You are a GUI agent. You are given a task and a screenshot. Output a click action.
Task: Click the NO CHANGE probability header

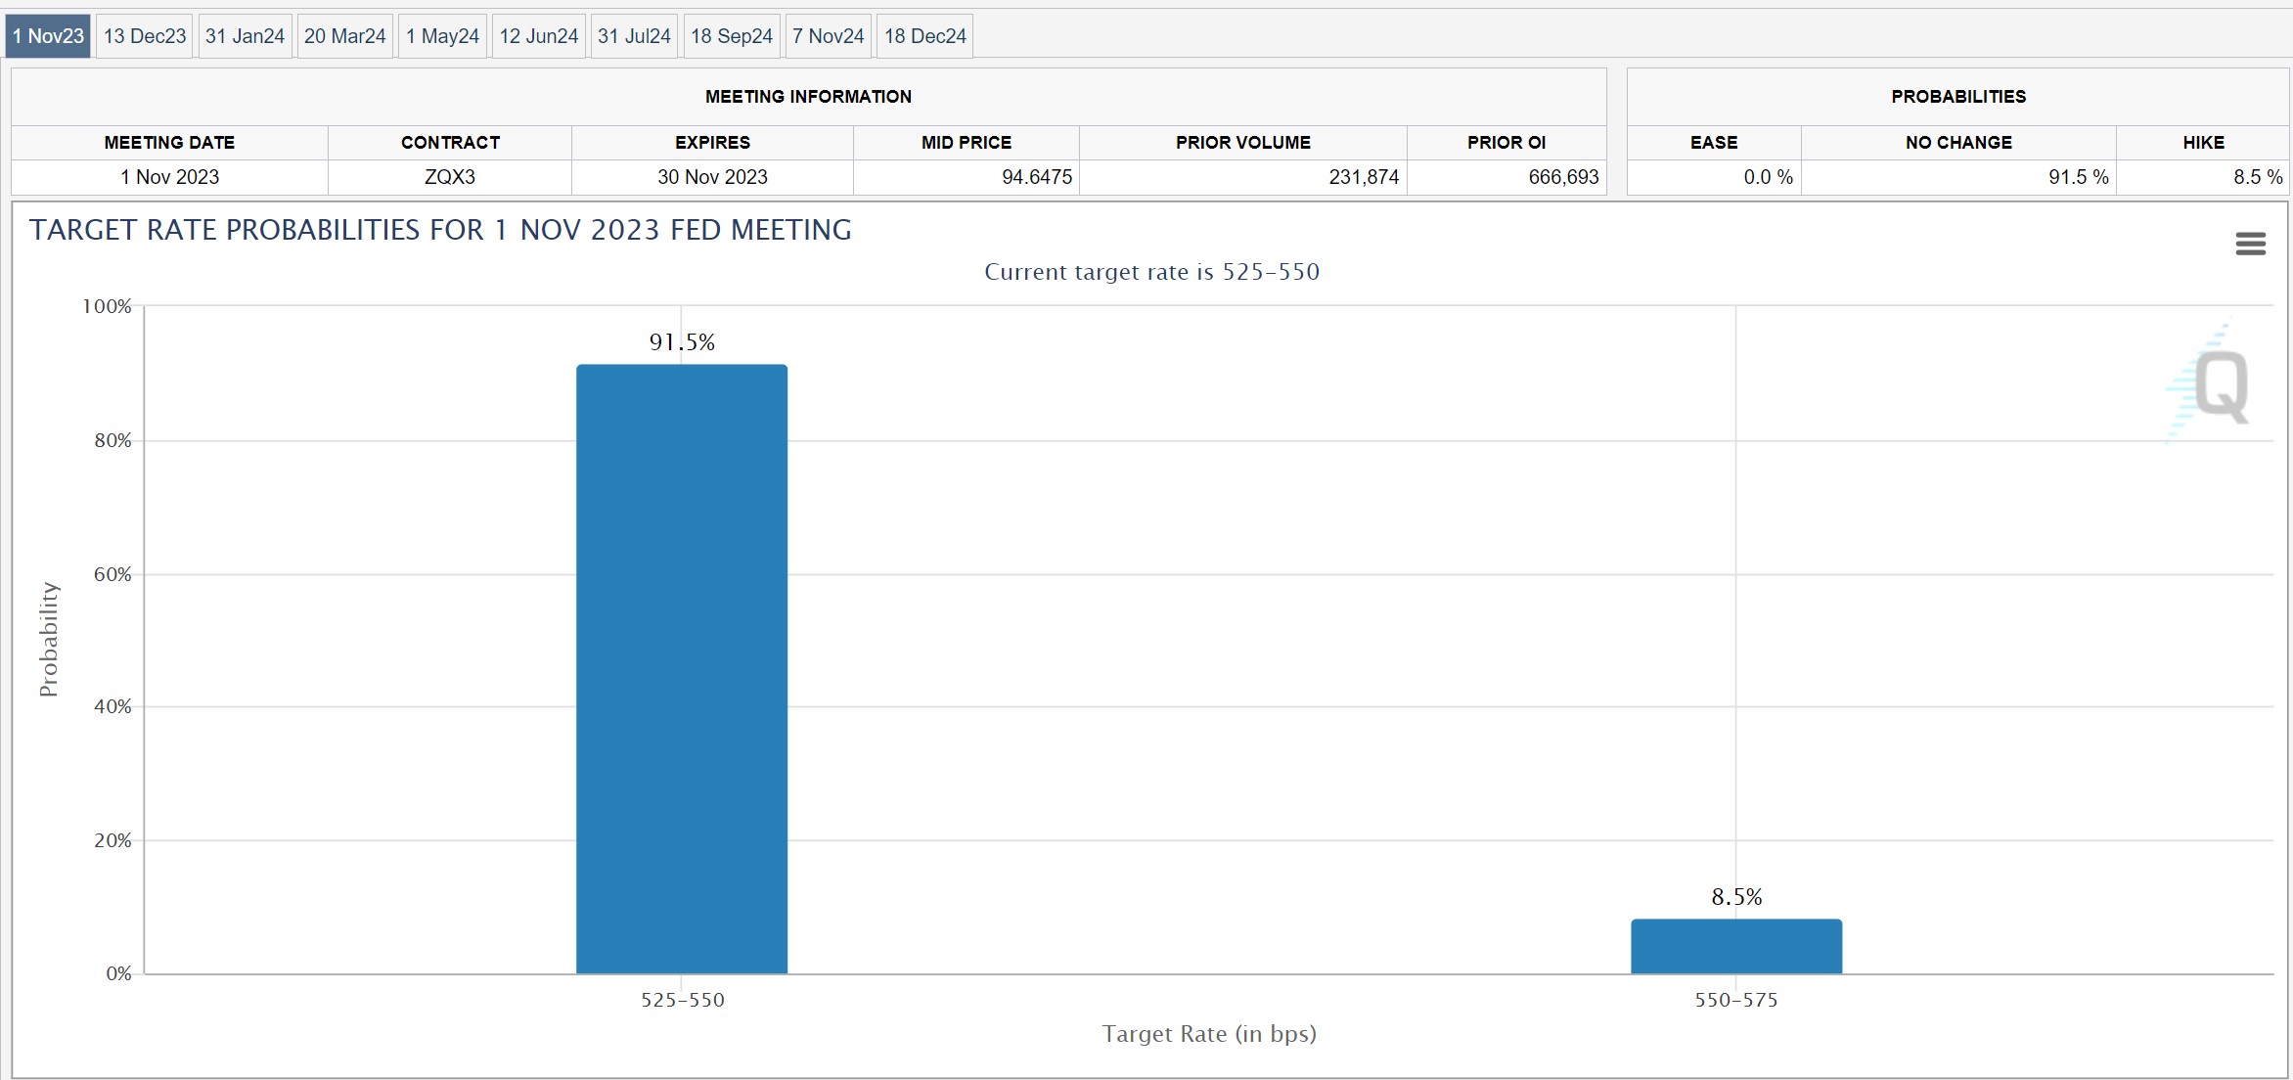(1958, 143)
